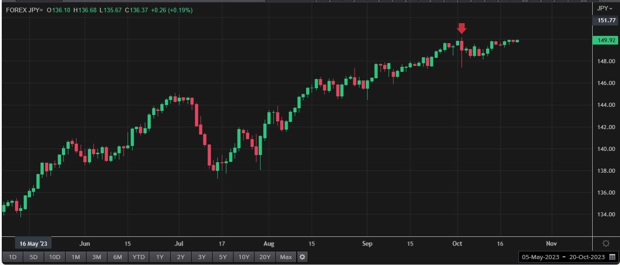Select the 5D time range

pos(33,257)
